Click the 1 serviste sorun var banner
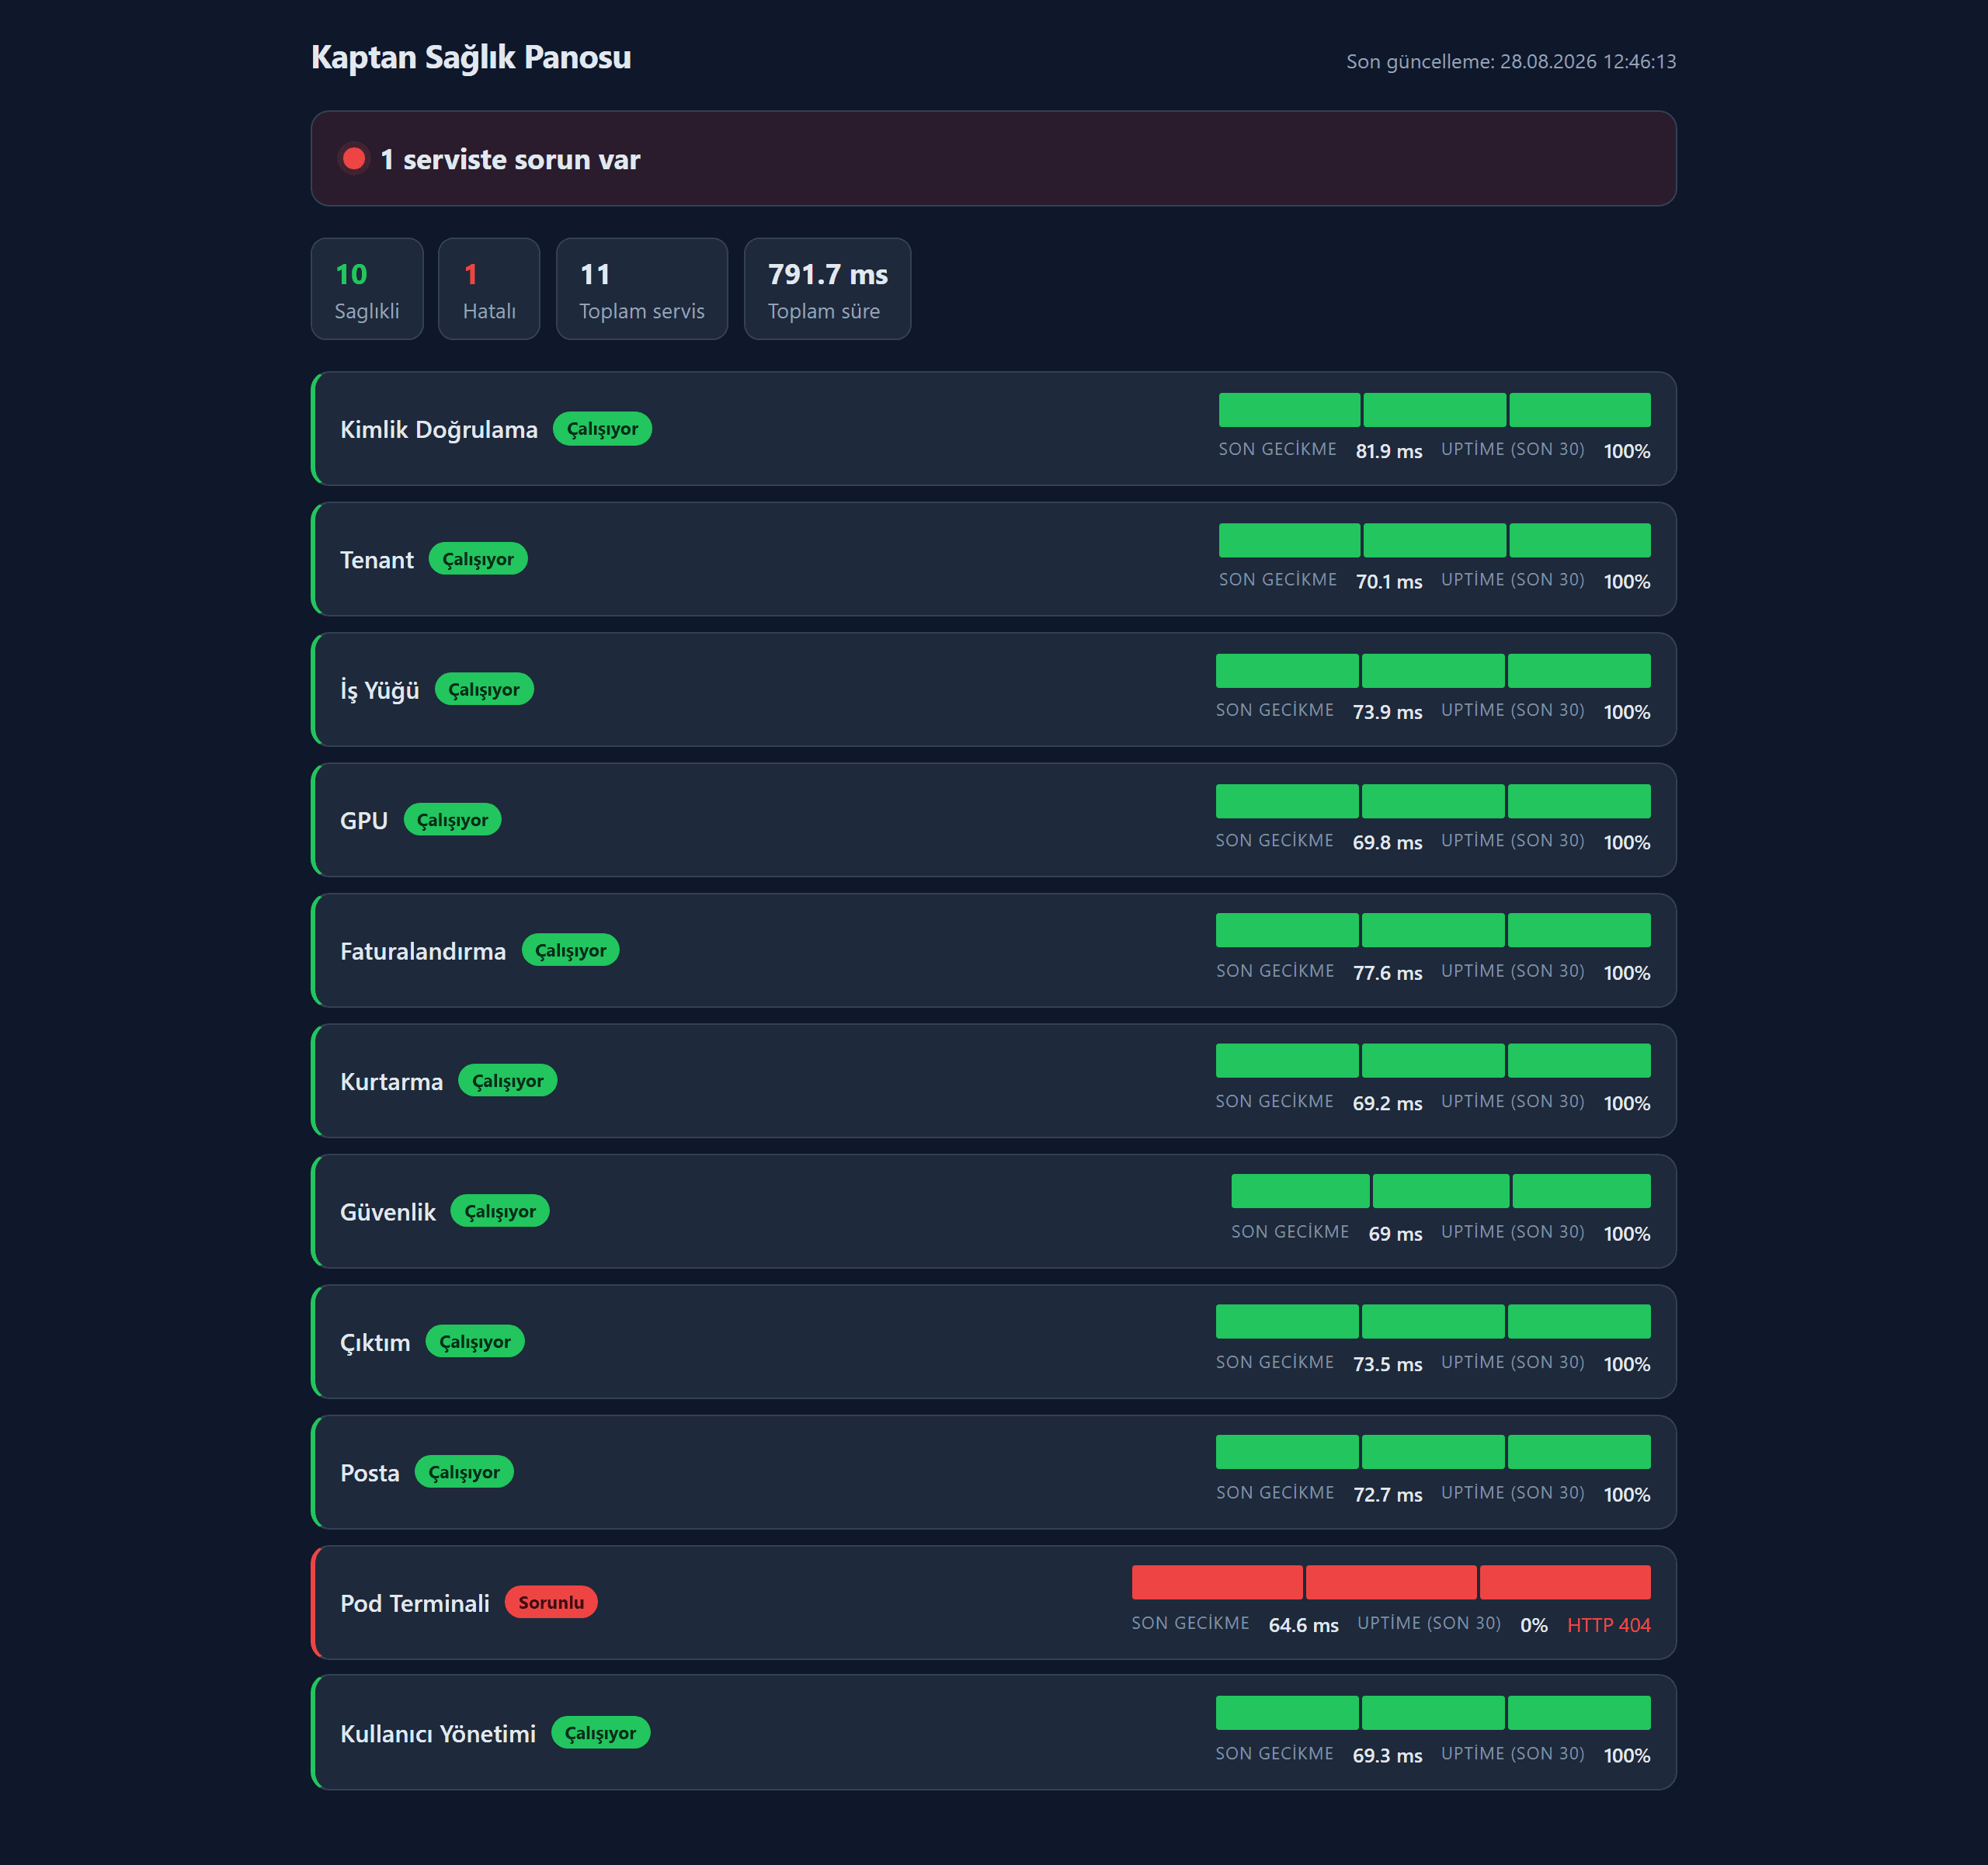 (993, 159)
